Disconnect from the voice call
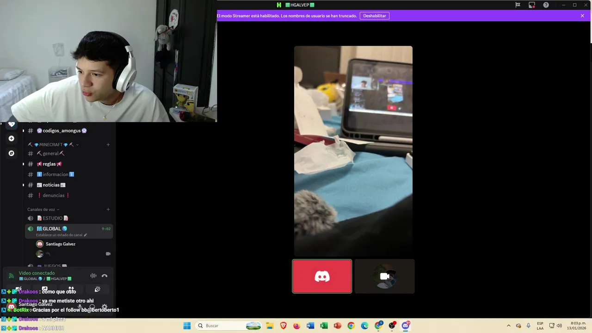 [105, 276]
